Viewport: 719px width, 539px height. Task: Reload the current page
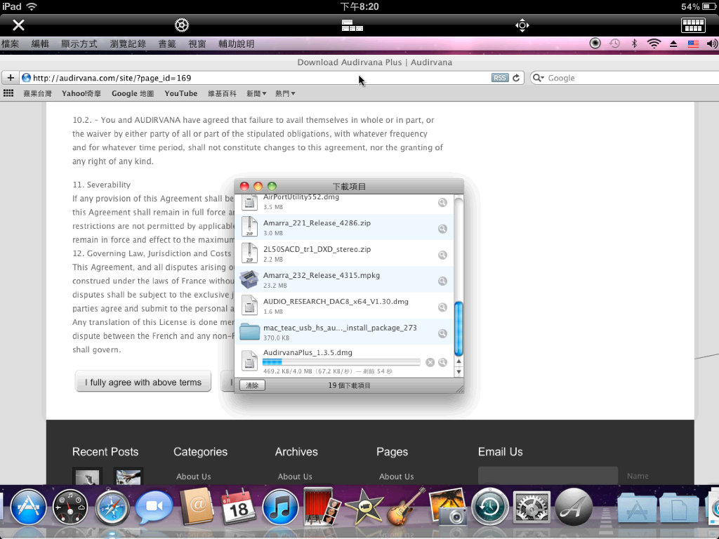pos(516,78)
